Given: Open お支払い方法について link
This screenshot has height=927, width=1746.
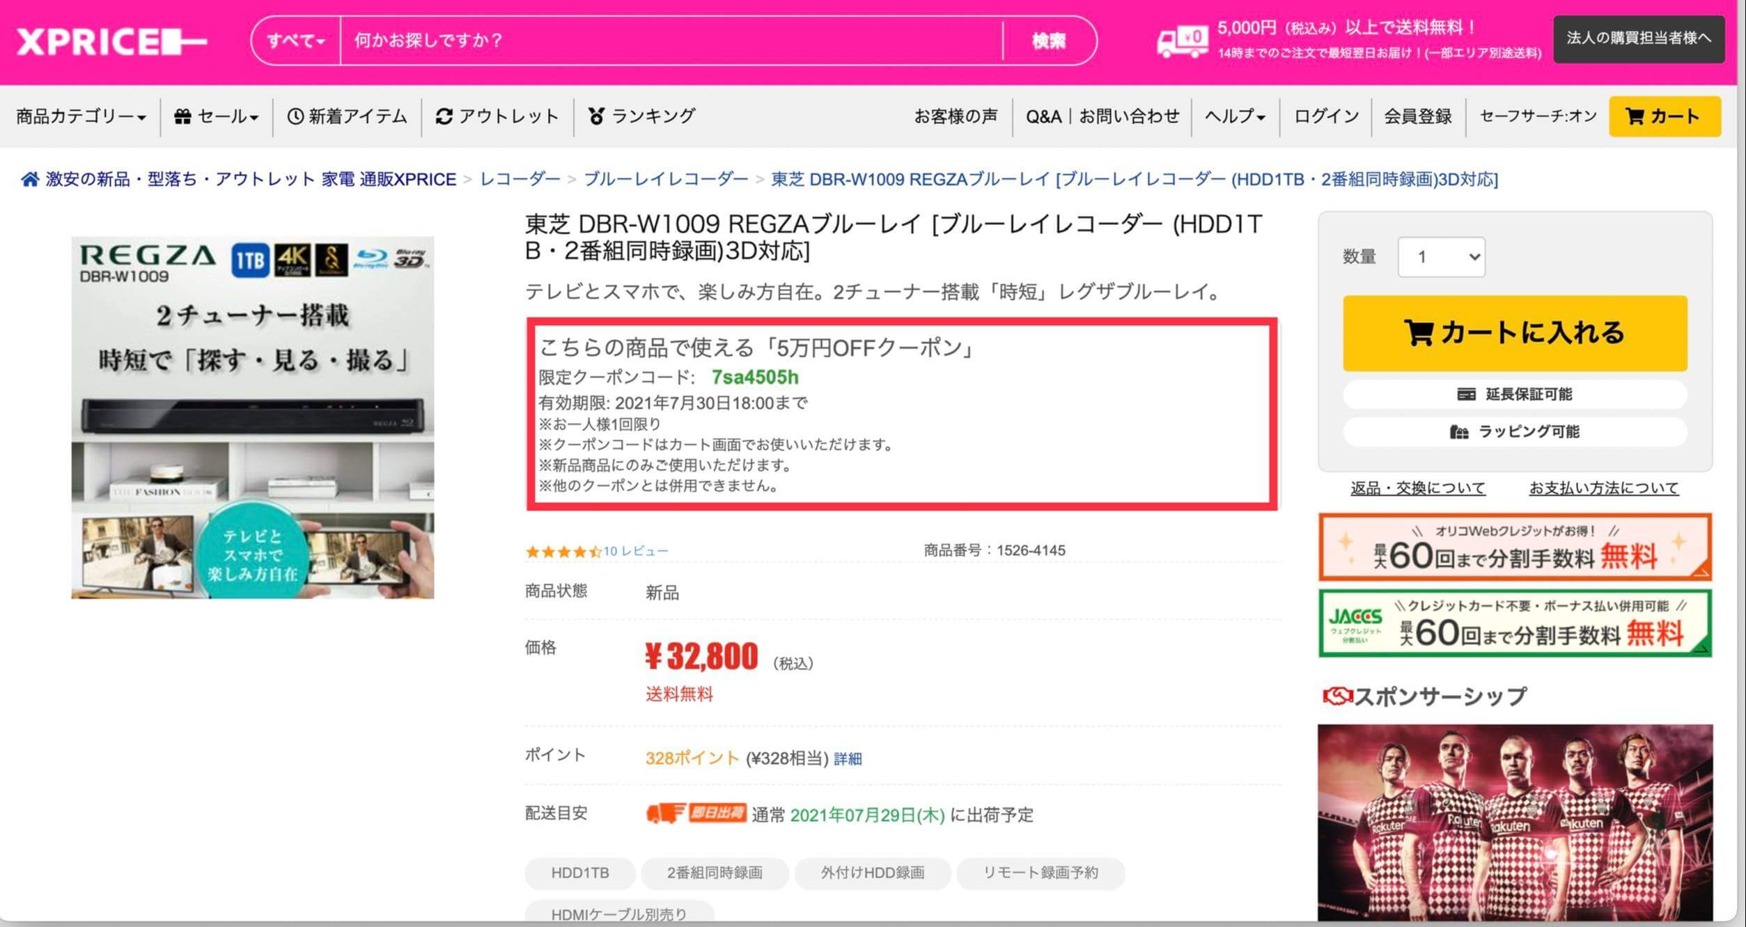Looking at the screenshot, I should (x=1604, y=488).
